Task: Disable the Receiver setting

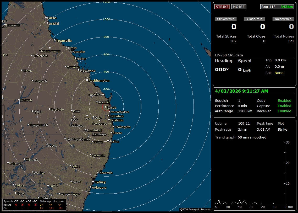Action: (x=284, y=111)
